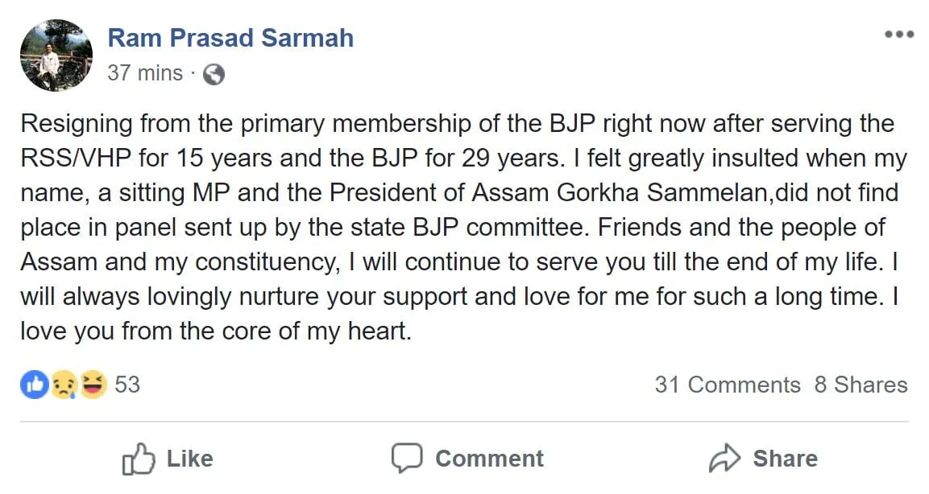Click the blue thumbs-up reaction icon
Viewport: 929px width, 494px height.
tap(35, 385)
